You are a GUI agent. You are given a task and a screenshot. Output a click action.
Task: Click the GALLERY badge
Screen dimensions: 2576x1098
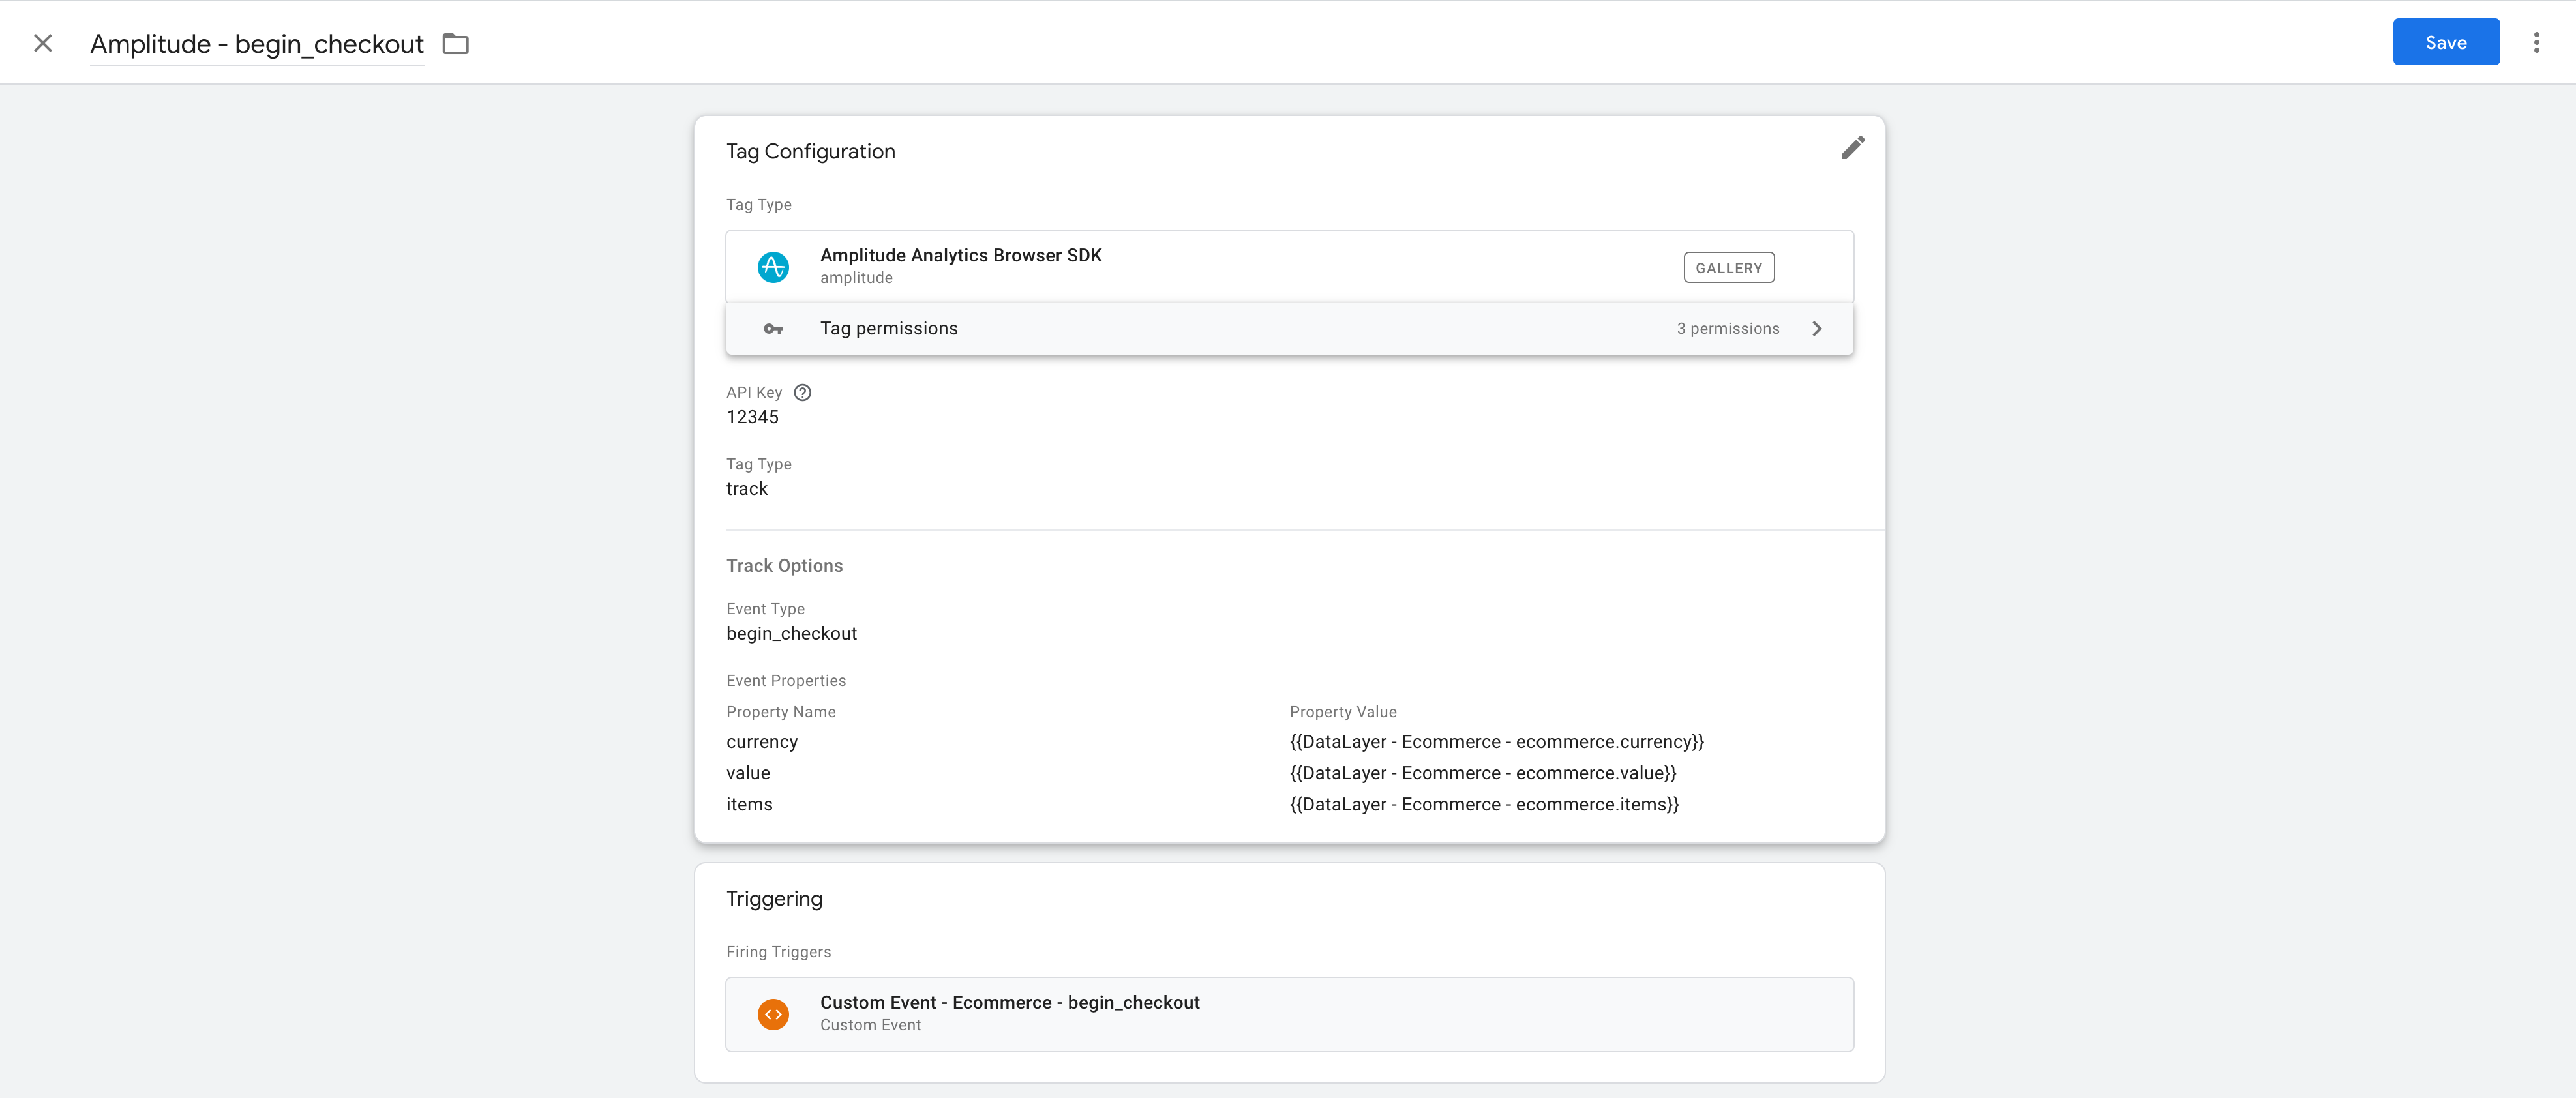pyautogui.click(x=1728, y=268)
